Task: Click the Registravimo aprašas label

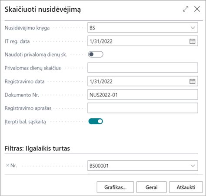Action: coord(28,108)
